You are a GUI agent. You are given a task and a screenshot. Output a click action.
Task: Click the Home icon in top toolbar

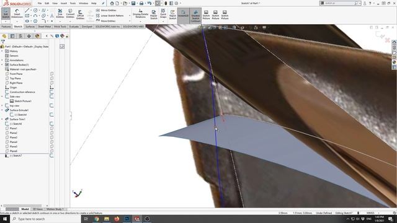tap(112, 3)
